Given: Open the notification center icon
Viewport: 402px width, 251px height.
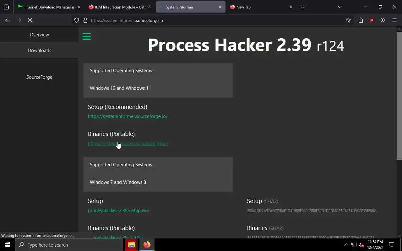Looking at the screenshot, I should coord(392,245).
